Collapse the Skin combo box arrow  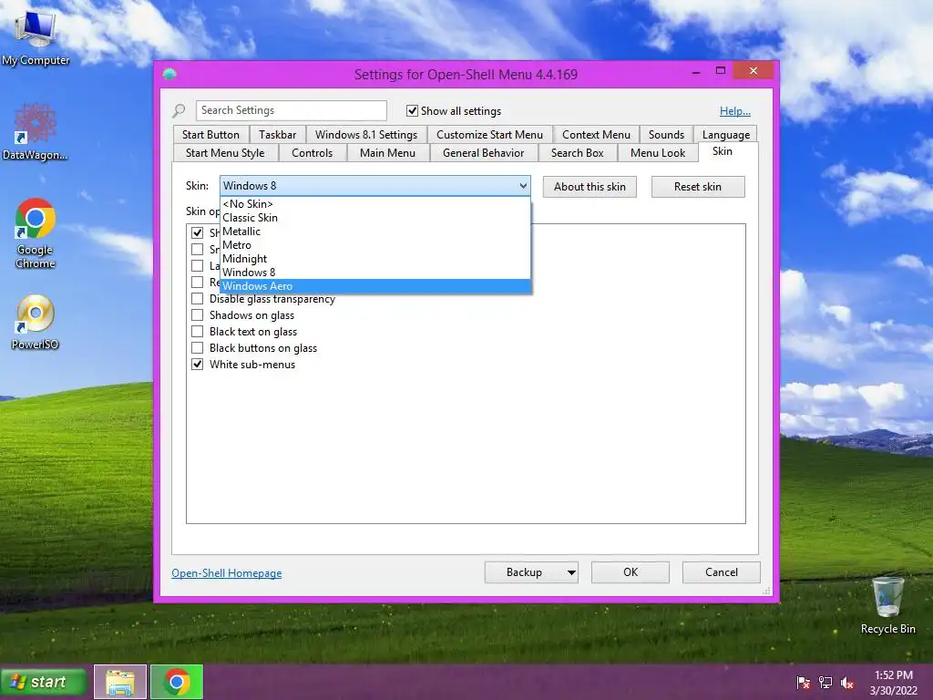(x=523, y=186)
